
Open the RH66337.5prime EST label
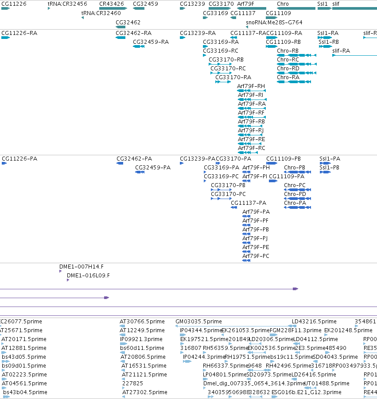(x=225, y=366)
